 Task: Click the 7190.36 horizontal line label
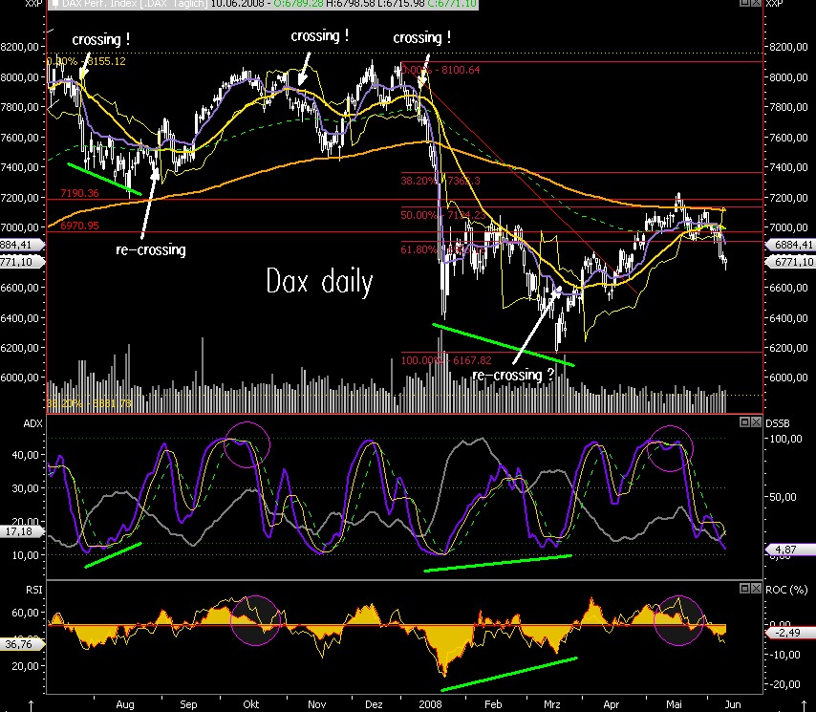79,193
